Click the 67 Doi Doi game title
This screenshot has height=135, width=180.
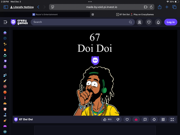26,120
